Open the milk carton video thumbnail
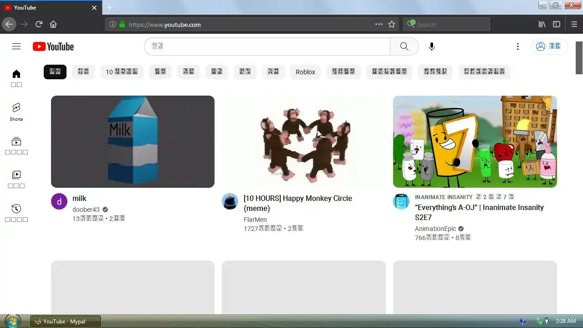 pos(133,142)
